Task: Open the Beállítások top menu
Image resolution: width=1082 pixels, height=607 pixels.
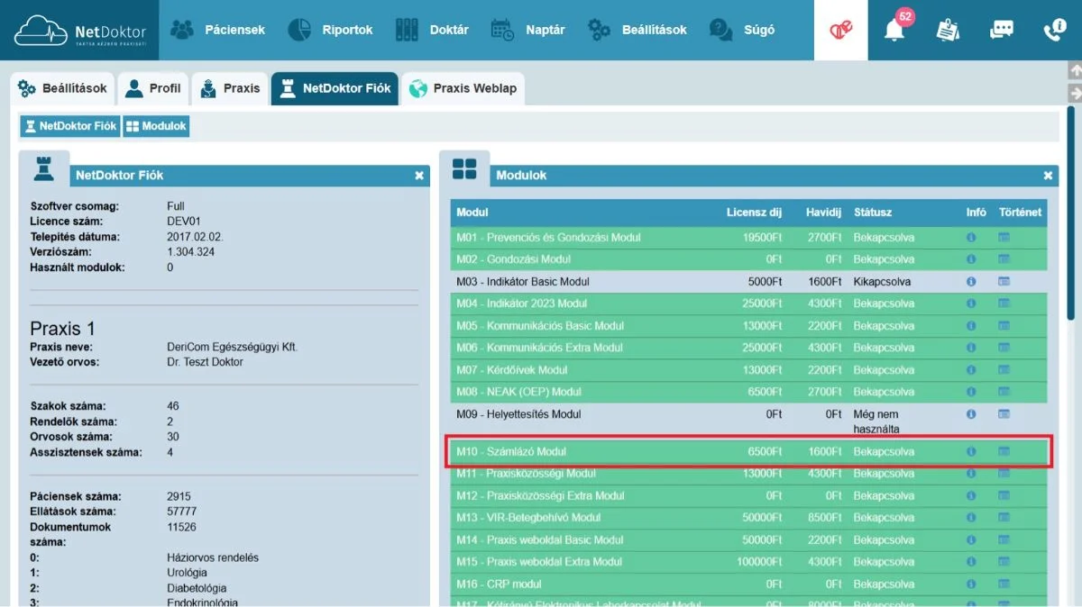Action: (637, 30)
